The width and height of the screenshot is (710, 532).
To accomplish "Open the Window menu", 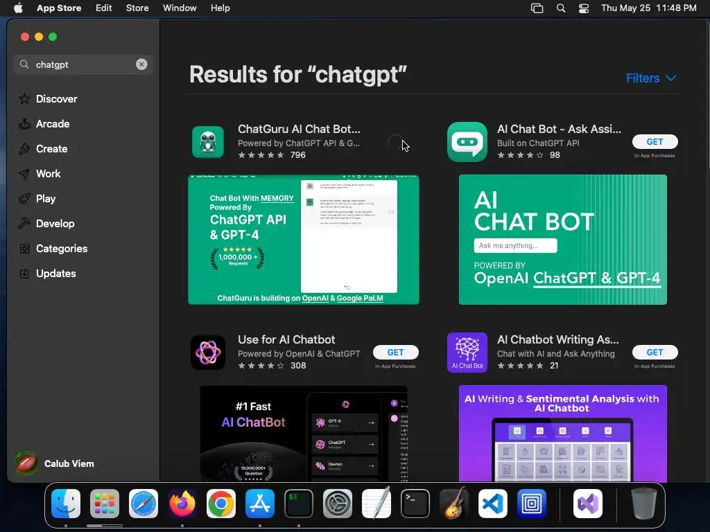I will click(180, 8).
